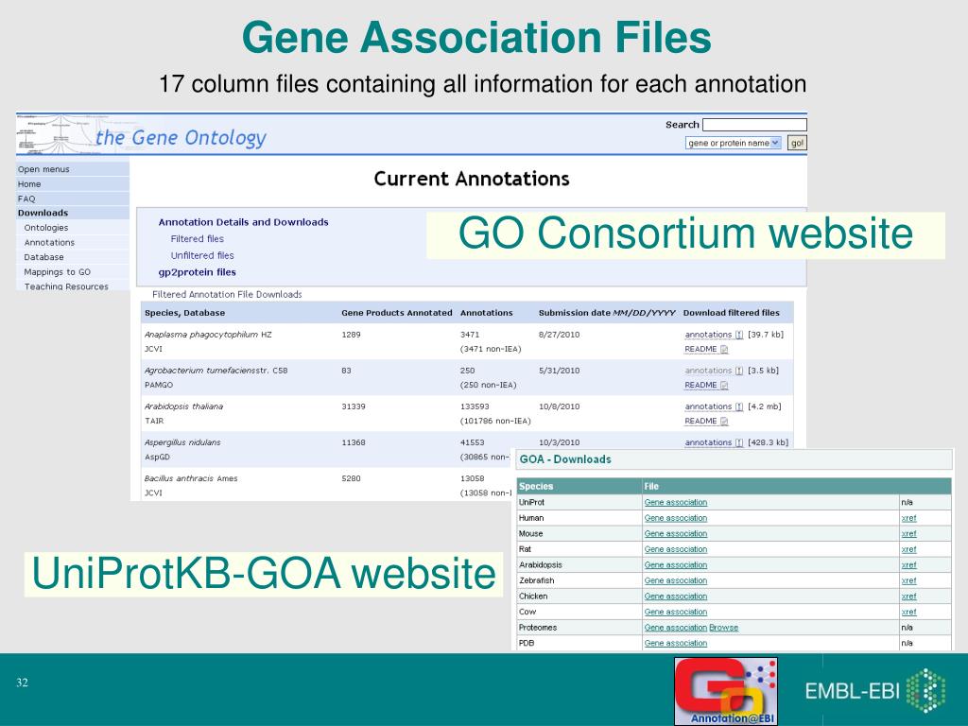968x726 pixels.
Task: Click the EMBL-EBI logo
Action: 874,690
